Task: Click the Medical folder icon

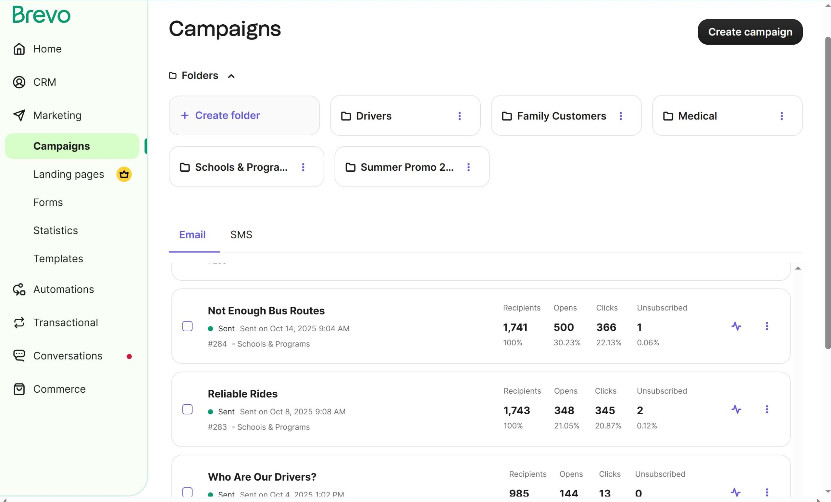Action: tap(668, 116)
